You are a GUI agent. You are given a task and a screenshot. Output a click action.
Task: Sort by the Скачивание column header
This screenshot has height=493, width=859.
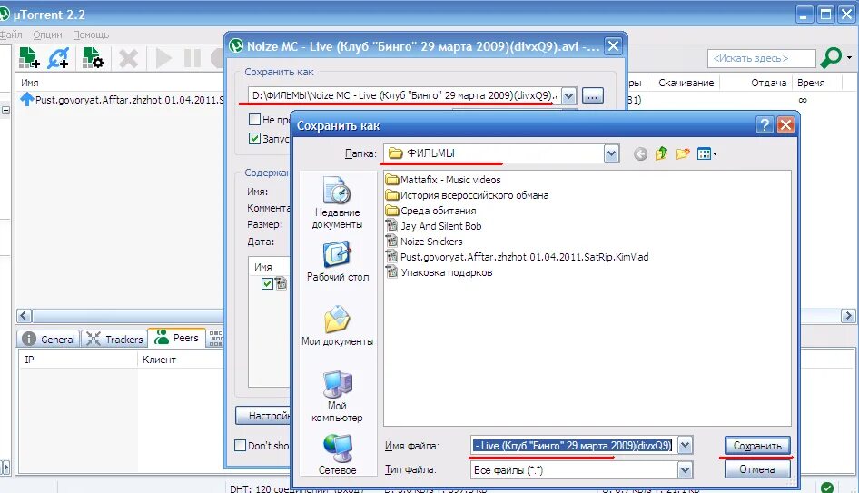pyautogui.click(x=686, y=83)
